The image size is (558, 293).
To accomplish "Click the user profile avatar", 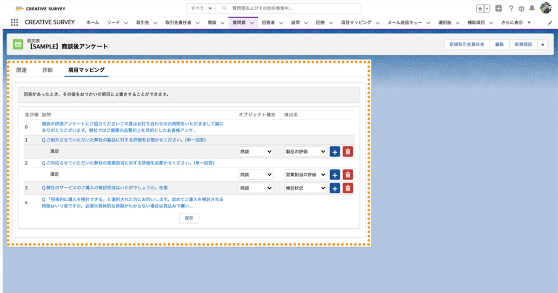I will 545,8.
